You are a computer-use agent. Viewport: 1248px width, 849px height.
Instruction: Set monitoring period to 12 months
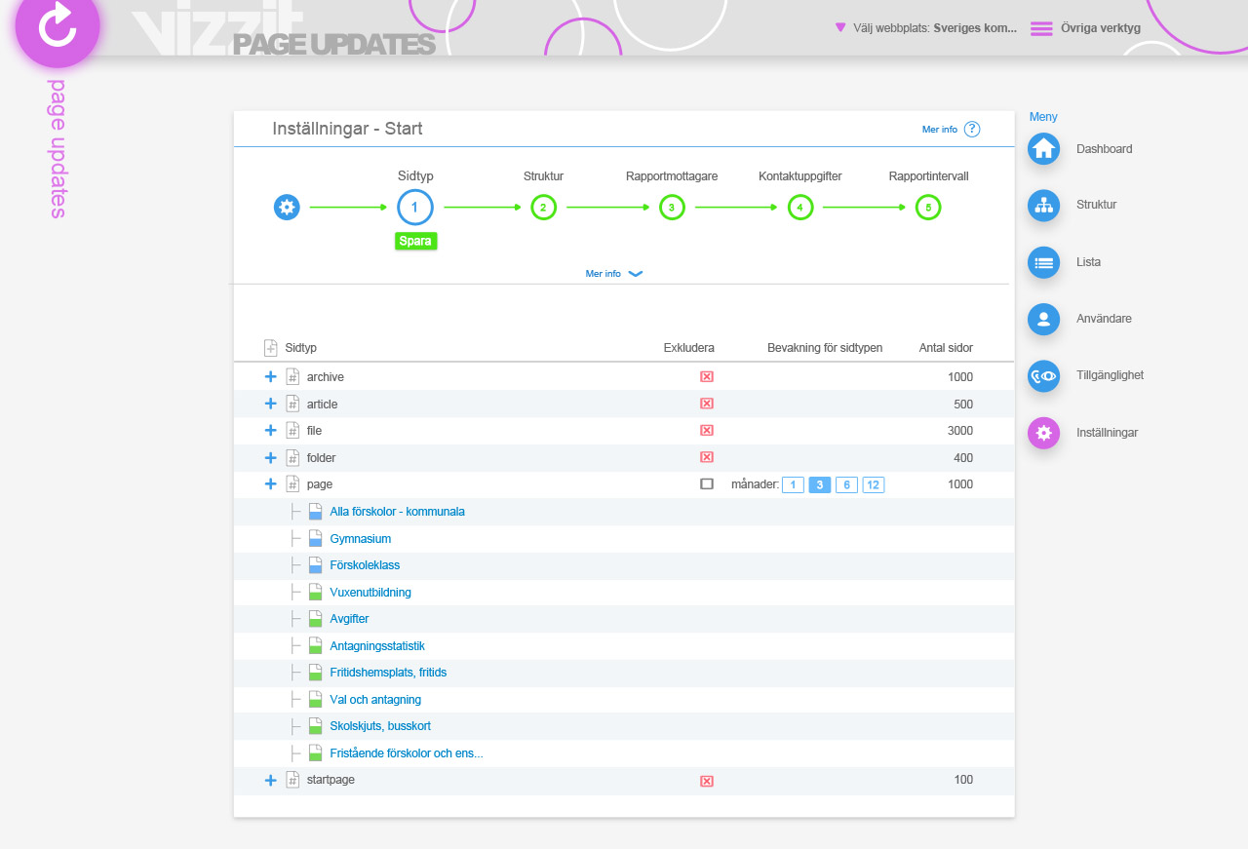coord(873,485)
